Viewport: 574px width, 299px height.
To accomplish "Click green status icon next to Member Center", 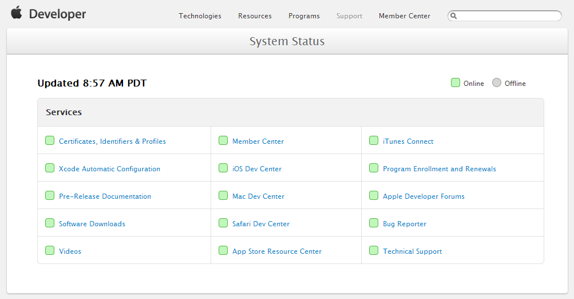I will (223, 140).
